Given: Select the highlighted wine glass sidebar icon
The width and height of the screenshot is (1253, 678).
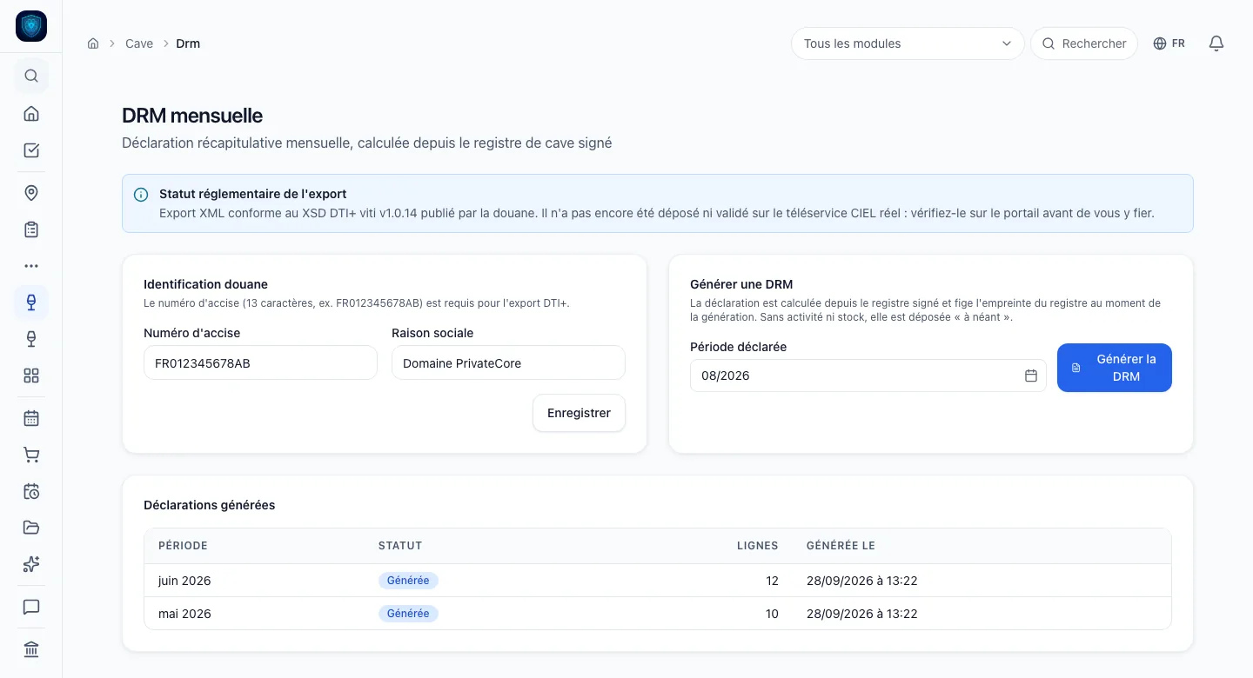Looking at the screenshot, I should [31, 302].
